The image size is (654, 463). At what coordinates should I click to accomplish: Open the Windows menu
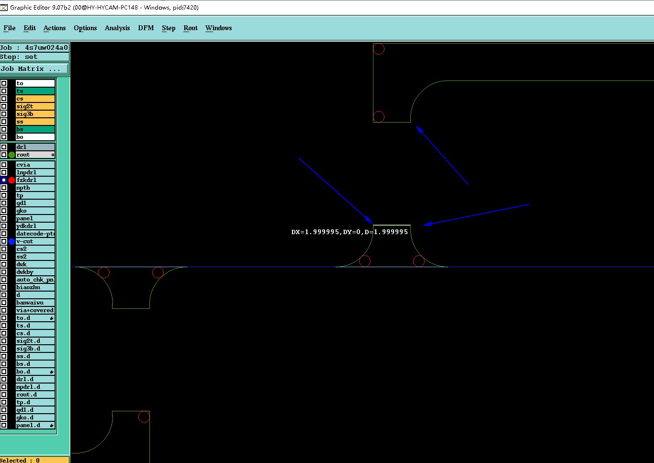219,28
